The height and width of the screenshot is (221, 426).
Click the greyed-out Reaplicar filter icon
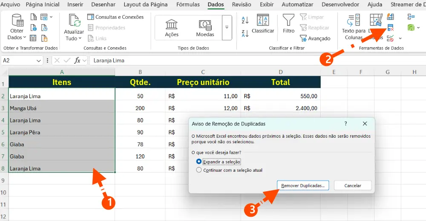[303, 28]
